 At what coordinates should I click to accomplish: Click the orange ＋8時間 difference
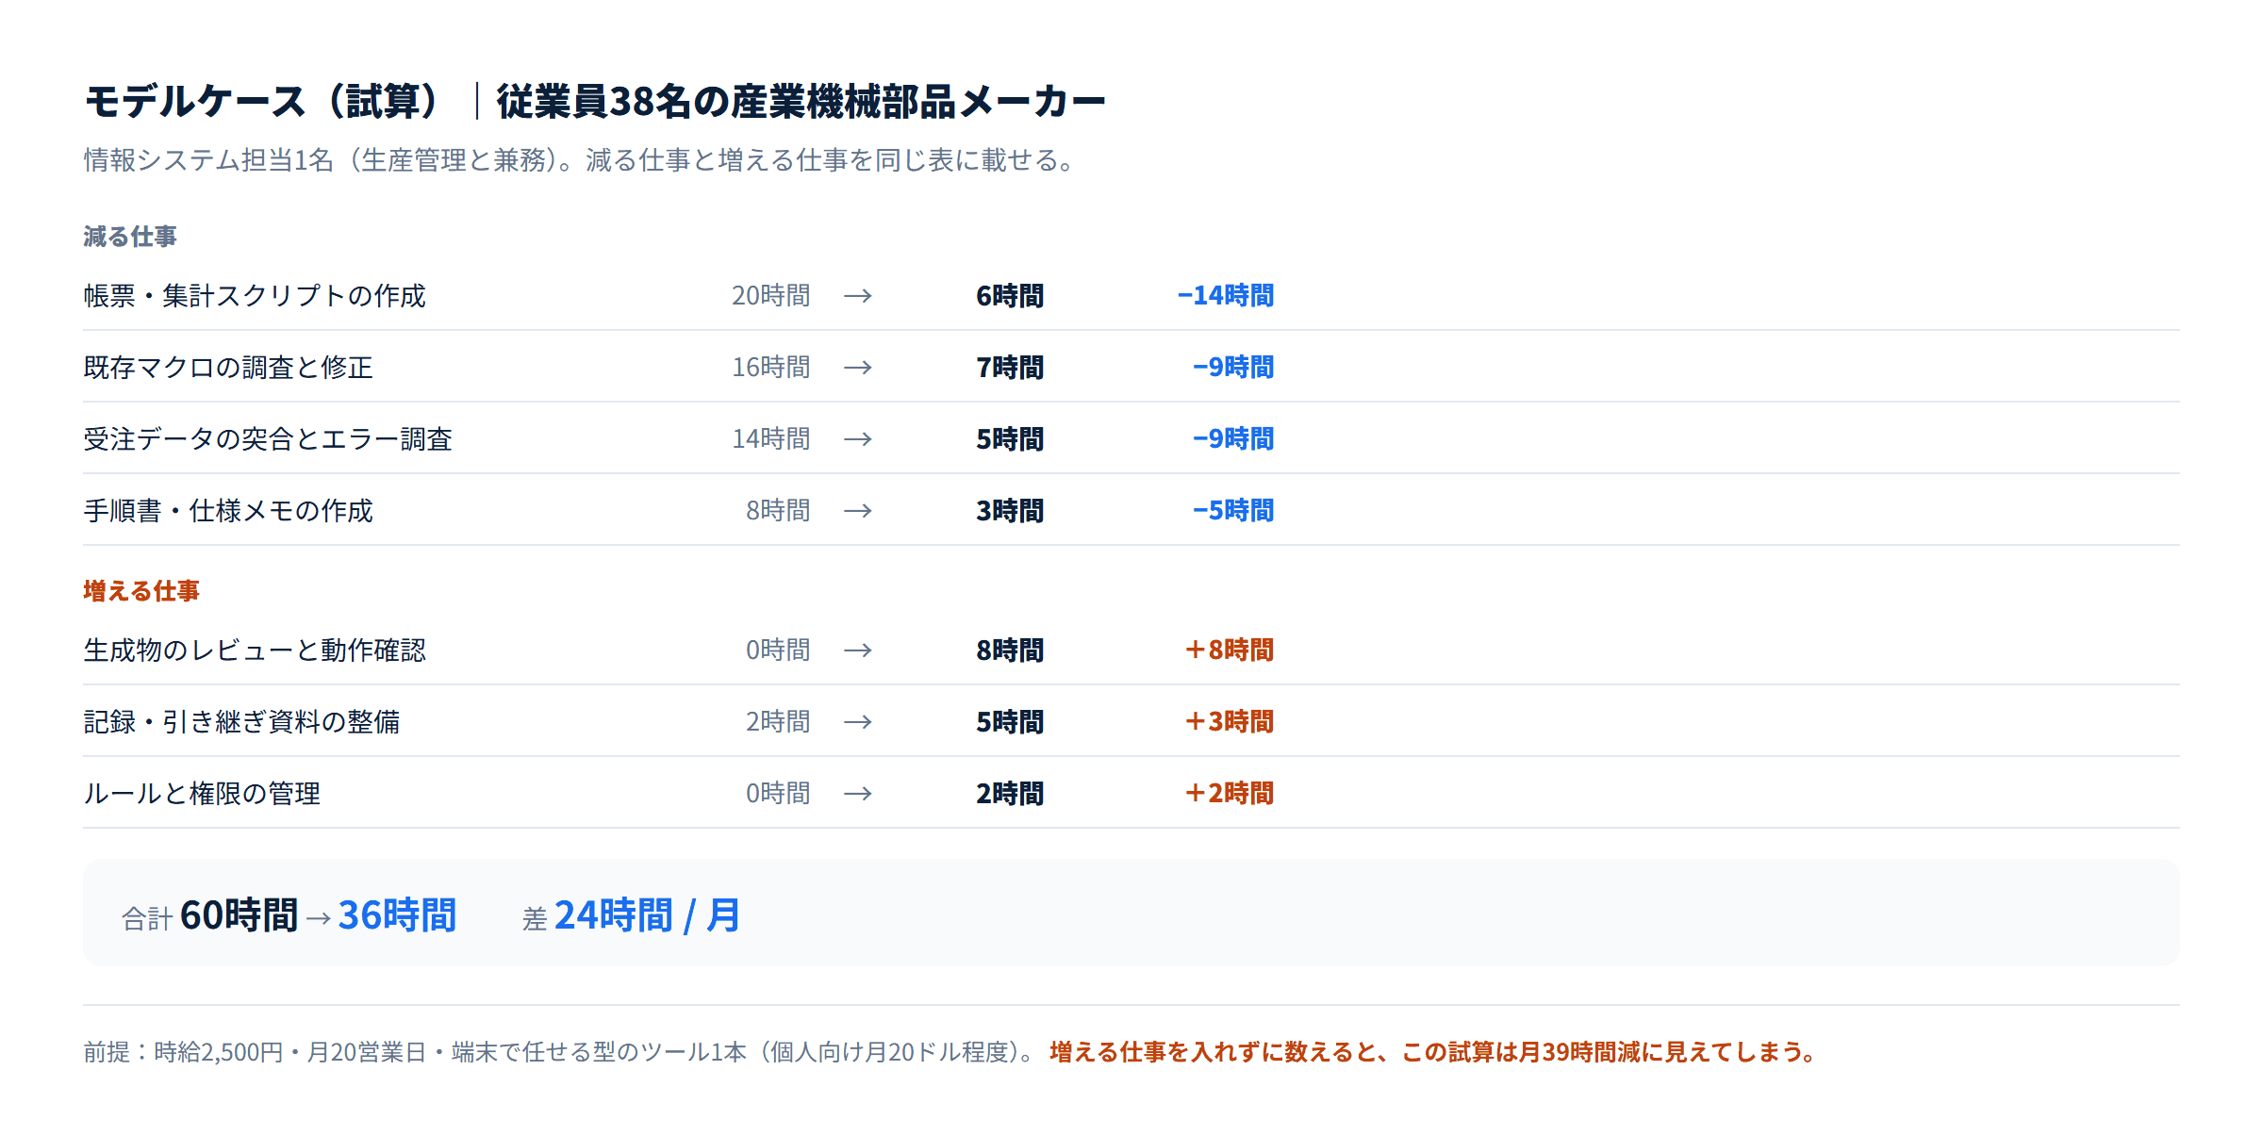(1230, 650)
